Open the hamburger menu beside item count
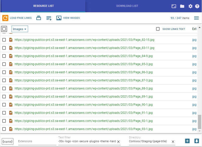The image size is (202, 147). coord(196,18)
